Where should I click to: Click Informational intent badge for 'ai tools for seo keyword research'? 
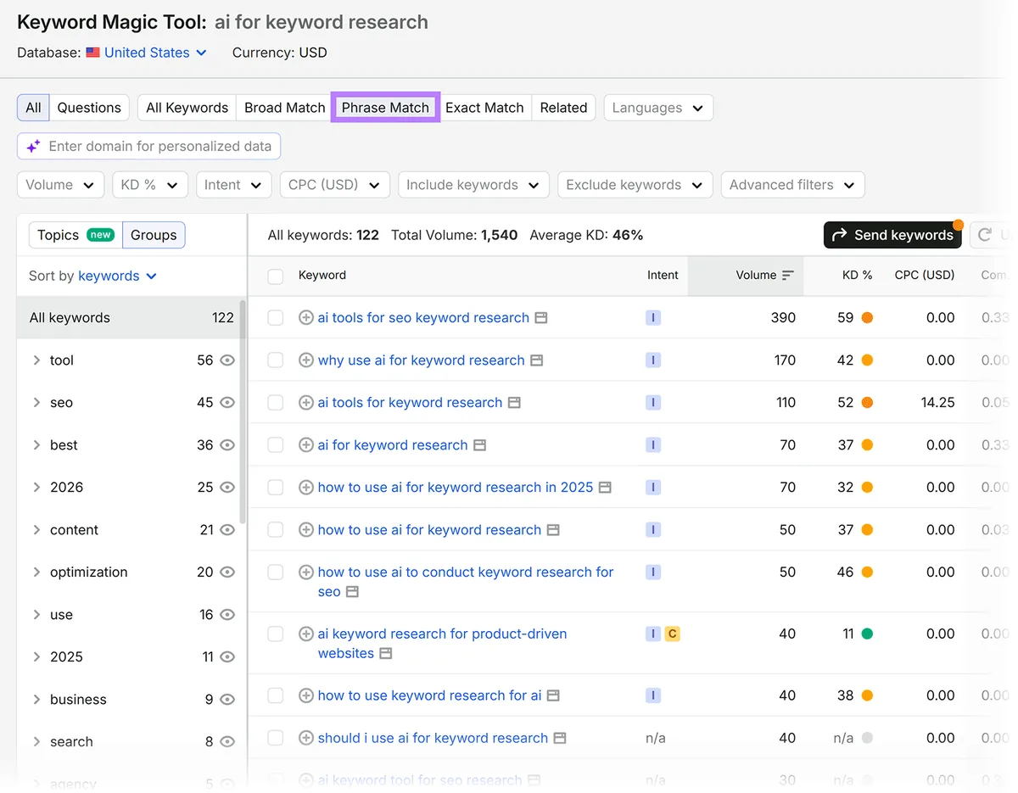[x=652, y=318]
